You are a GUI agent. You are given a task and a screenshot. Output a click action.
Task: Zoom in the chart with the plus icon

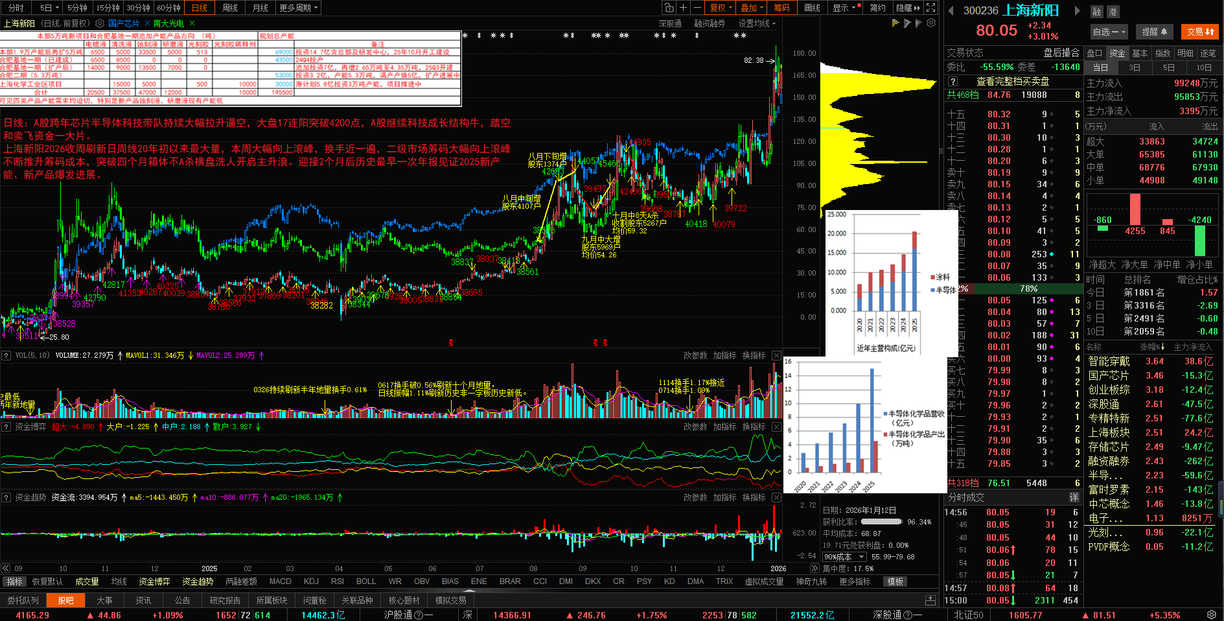coord(683,8)
